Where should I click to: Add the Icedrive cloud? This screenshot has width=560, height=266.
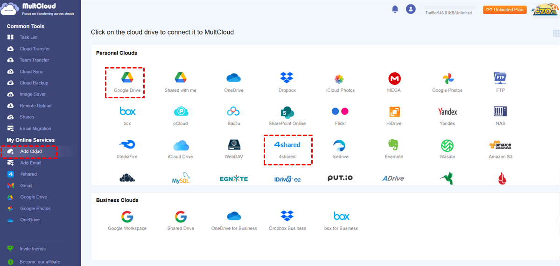click(x=340, y=149)
